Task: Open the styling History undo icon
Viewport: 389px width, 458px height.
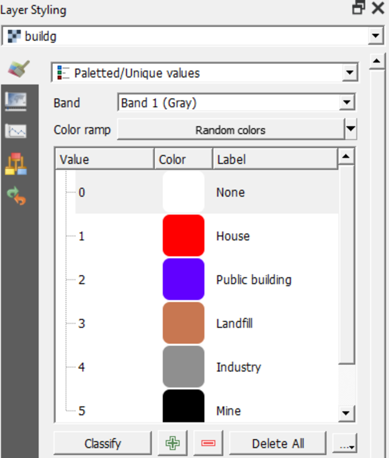Action: (x=16, y=195)
